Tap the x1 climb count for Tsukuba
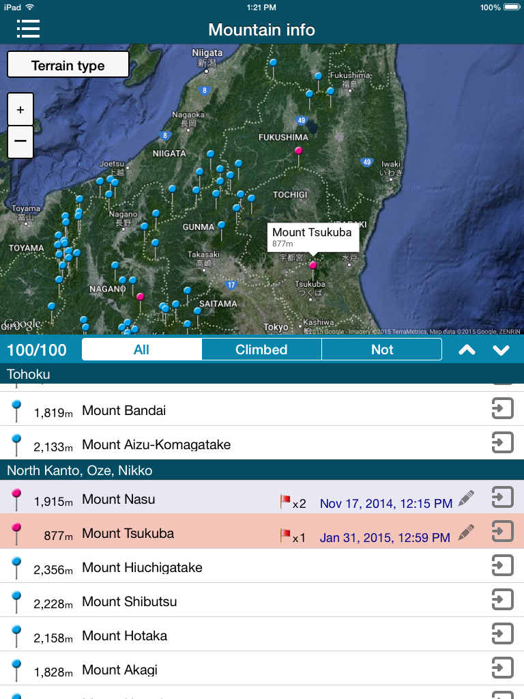This screenshot has width=524, height=699. point(299,538)
